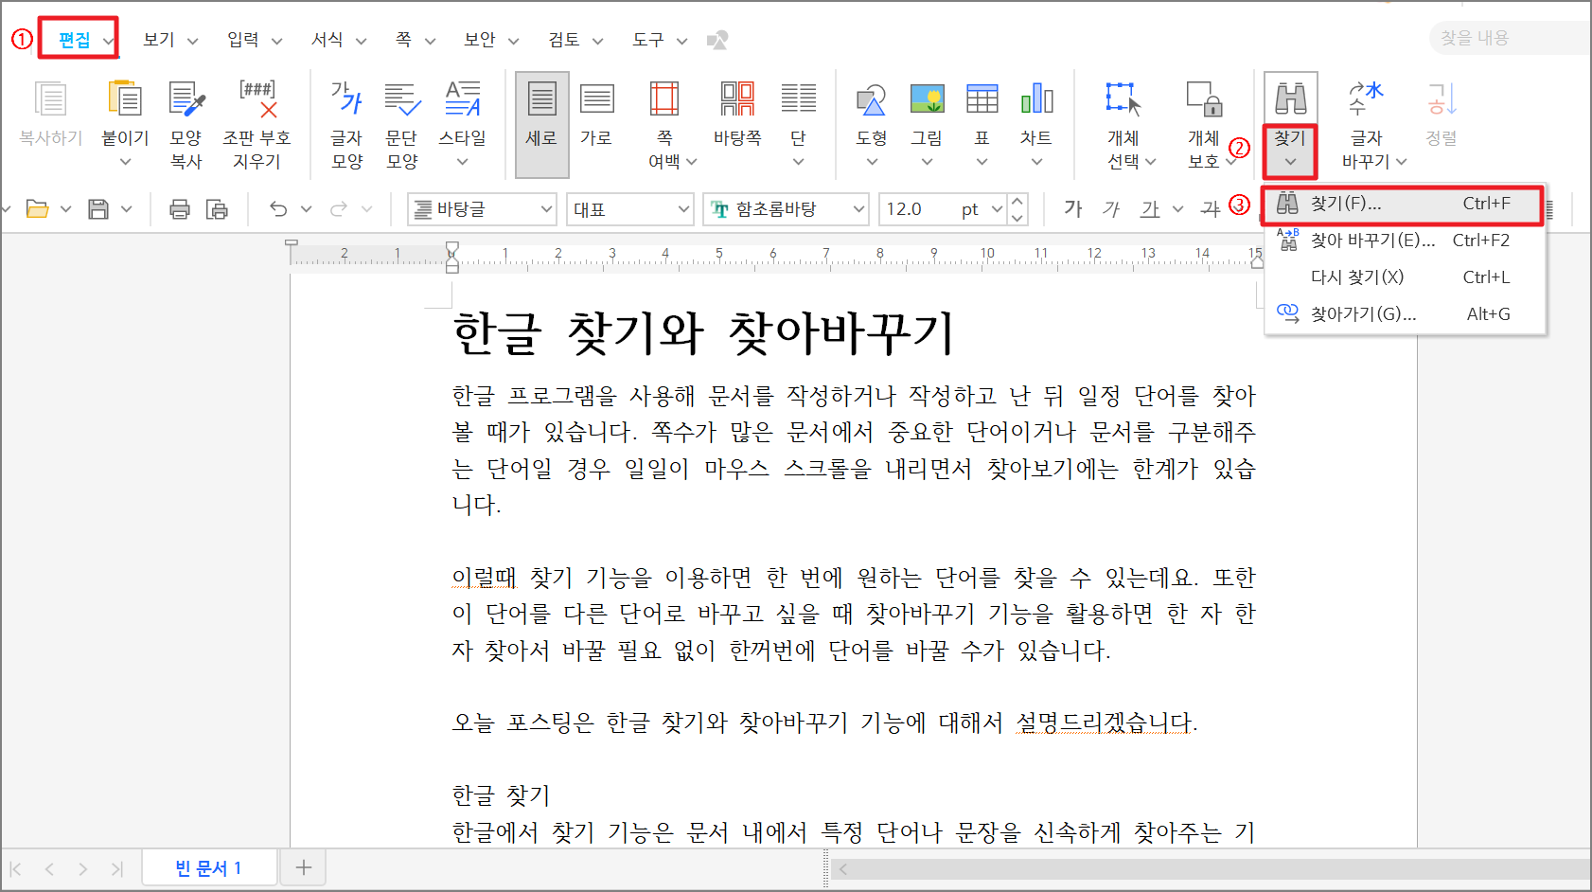Click the 찾기 binoculars icon
Screen dimensions: 1592x892
coord(1290,98)
